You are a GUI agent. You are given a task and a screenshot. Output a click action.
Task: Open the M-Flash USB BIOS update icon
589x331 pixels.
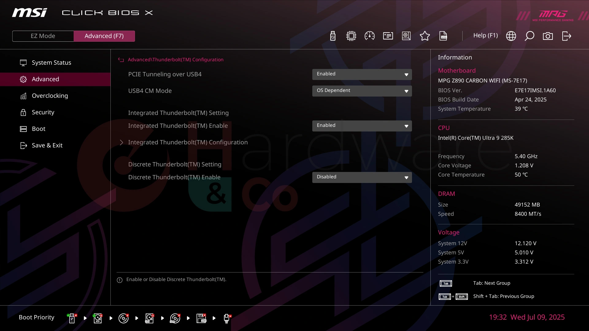333,36
